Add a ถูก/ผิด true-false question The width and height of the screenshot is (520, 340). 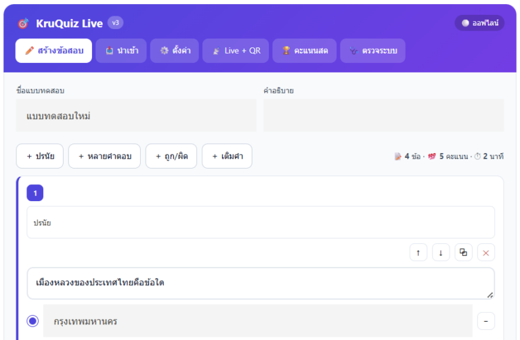(171, 156)
